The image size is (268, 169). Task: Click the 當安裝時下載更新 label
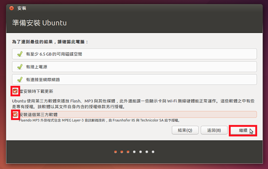tap(36, 91)
